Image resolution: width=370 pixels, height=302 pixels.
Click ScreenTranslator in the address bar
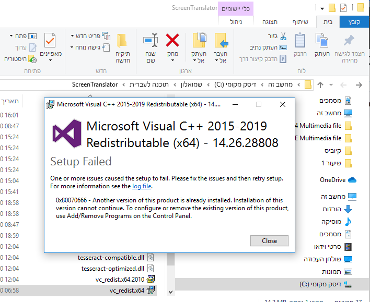coord(95,84)
